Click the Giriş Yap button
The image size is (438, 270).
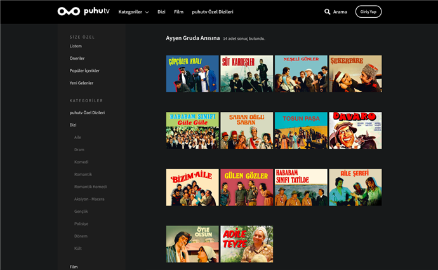coord(368,11)
